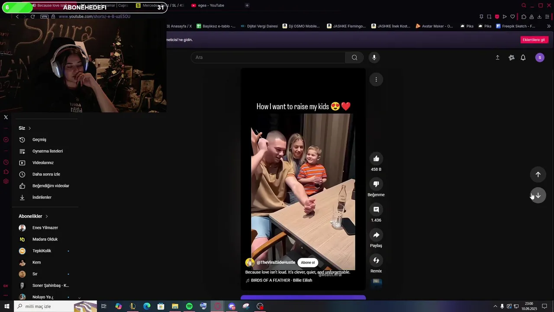Switch to the Mercedes Benz / SL tab
The width and height of the screenshot is (554, 312).
click(159, 6)
